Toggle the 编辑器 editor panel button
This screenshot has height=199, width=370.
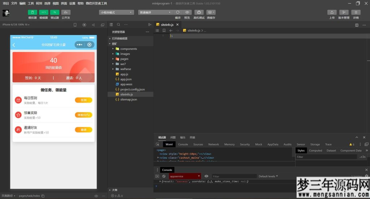pos(43,12)
